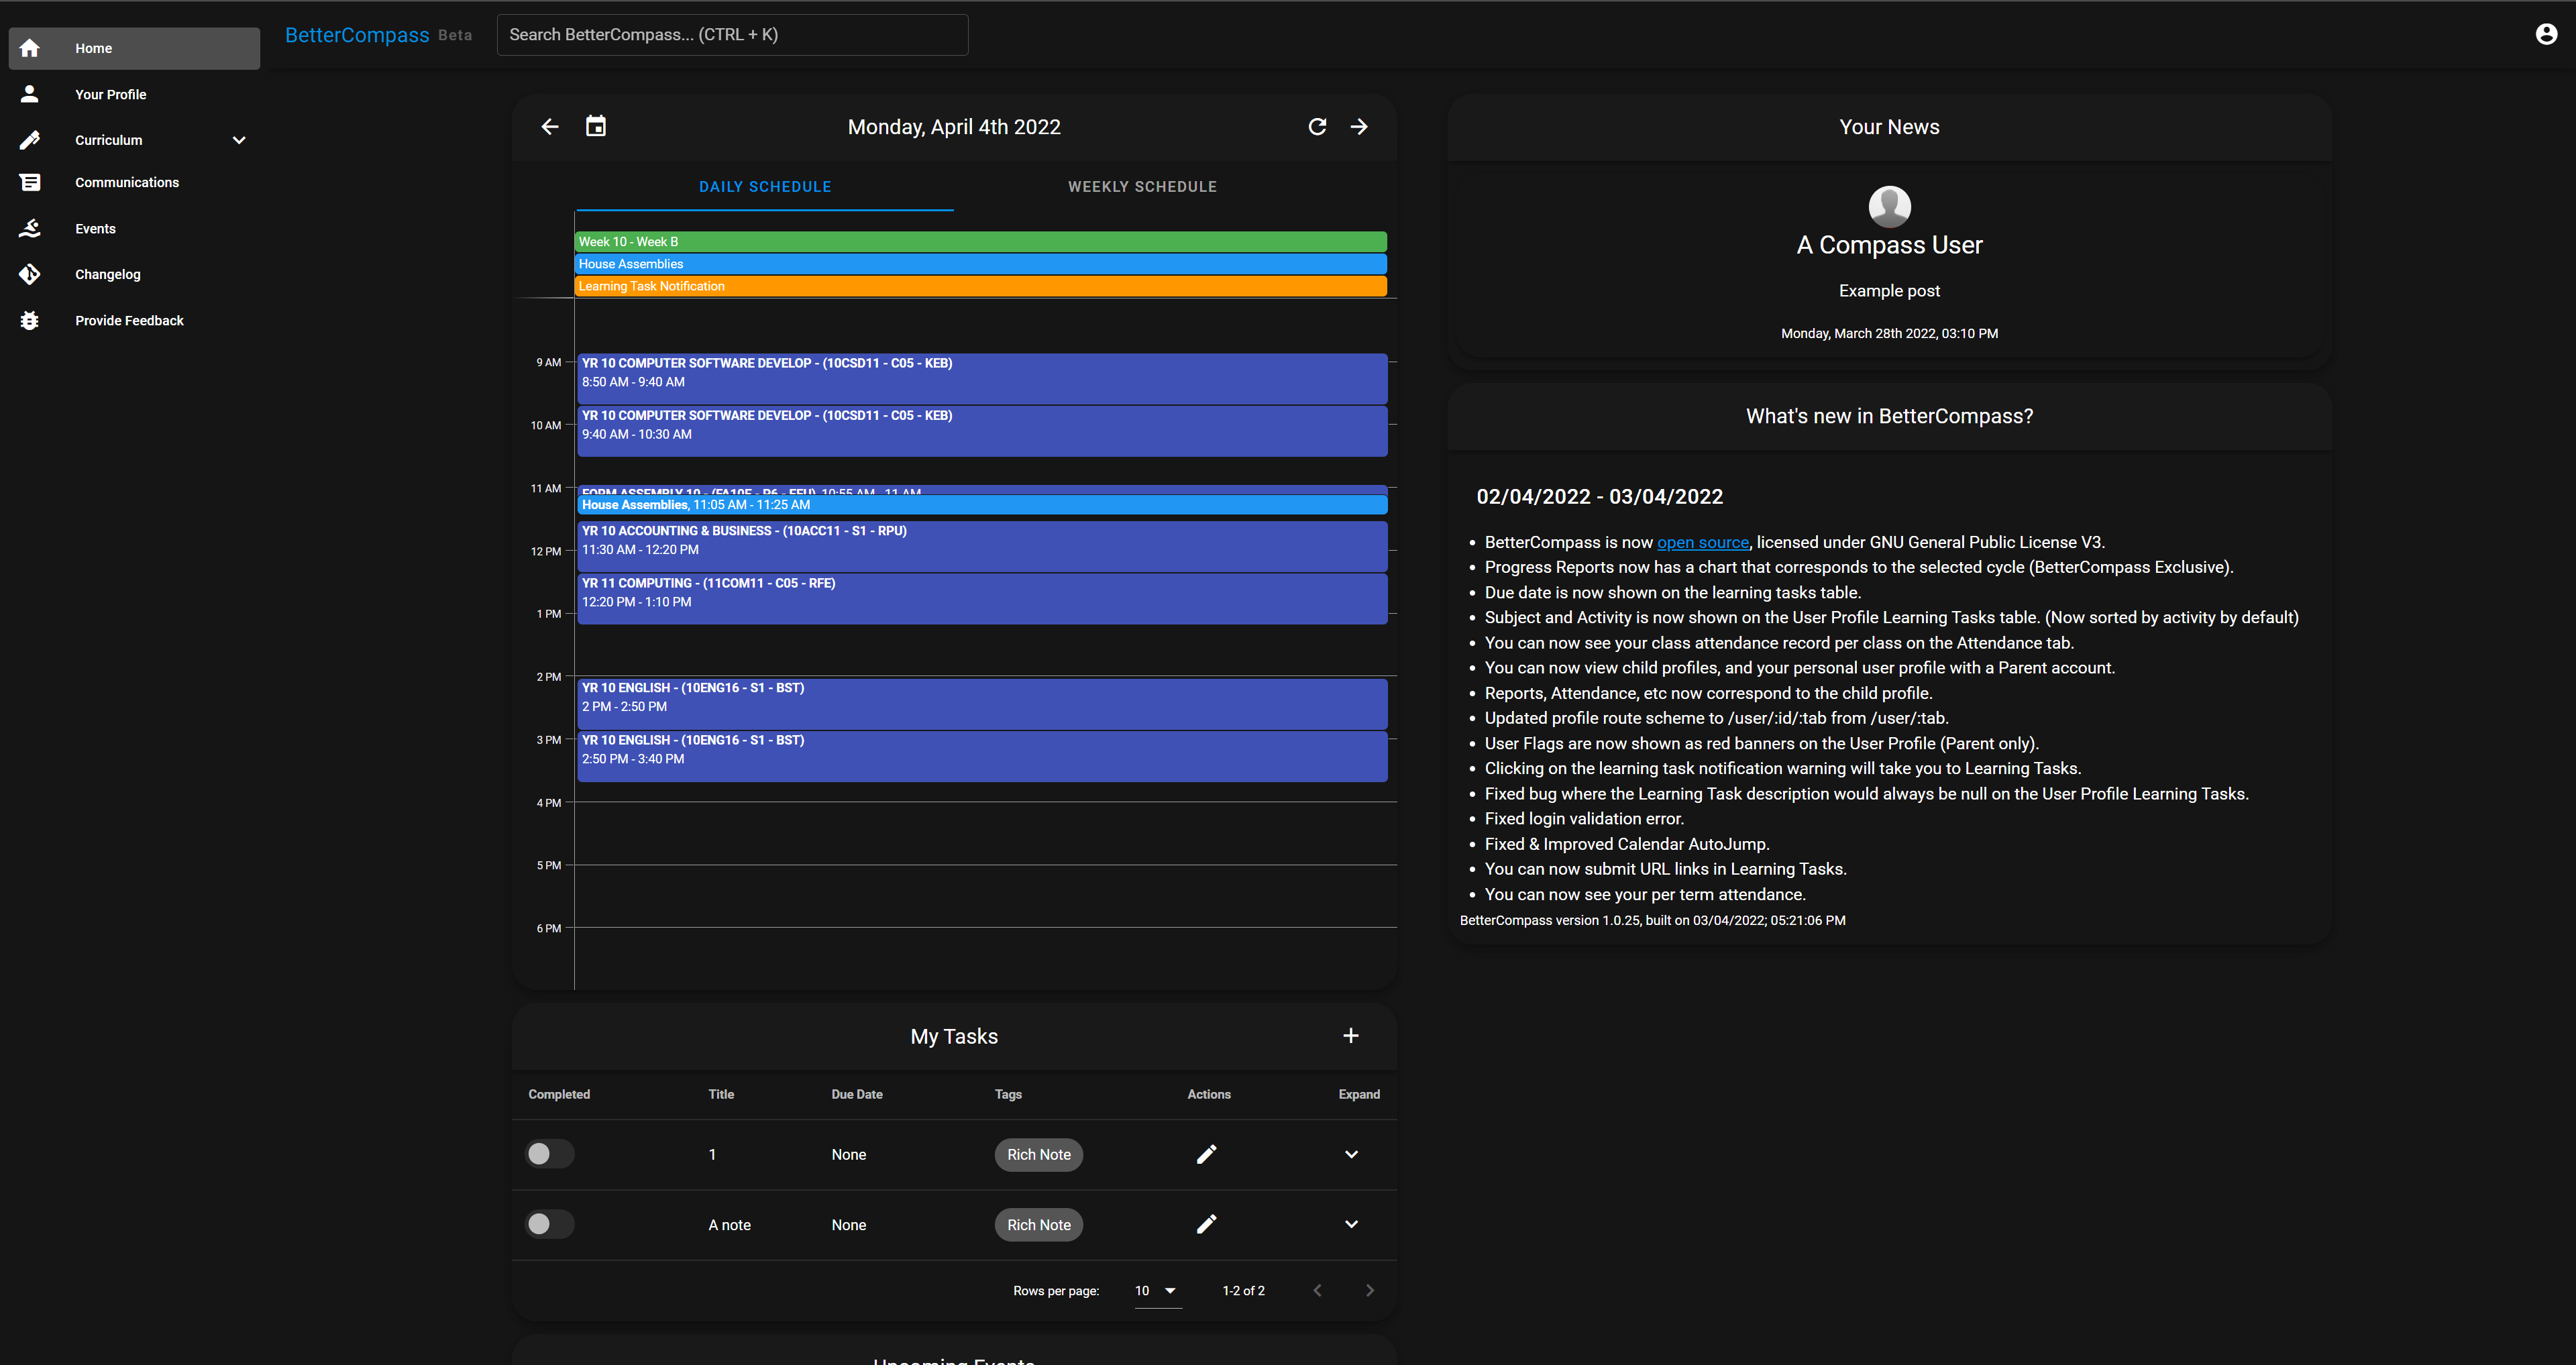The height and width of the screenshot is (1365, 2576).
Task: Go to next day with forward arrow
Action: (x=1359, y=127)
